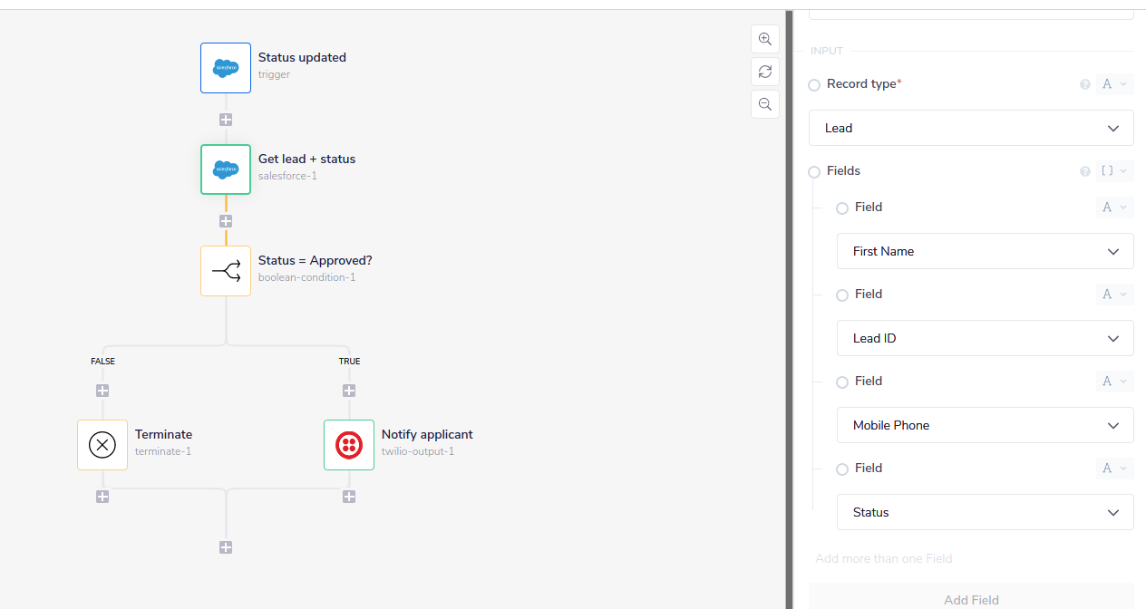1146x609 pixels.
Task: Select the Status updated Salesforce trigger icon
Action: pos(225,67)
